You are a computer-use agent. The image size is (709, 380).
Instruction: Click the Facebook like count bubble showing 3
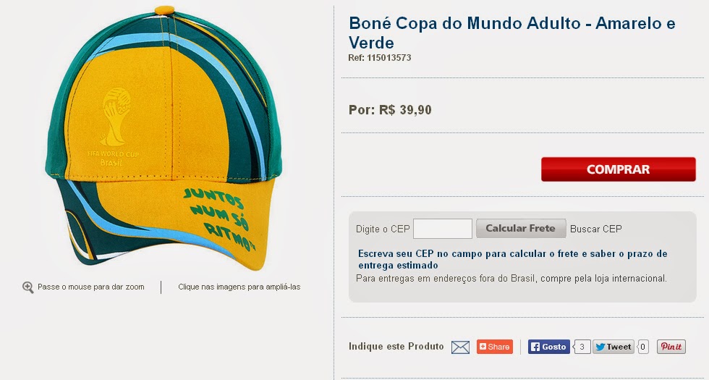coord(582,347)
